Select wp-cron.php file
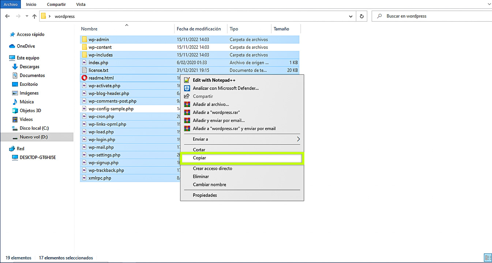The height and width of the screenshot is (263, 492). point(101,116)
